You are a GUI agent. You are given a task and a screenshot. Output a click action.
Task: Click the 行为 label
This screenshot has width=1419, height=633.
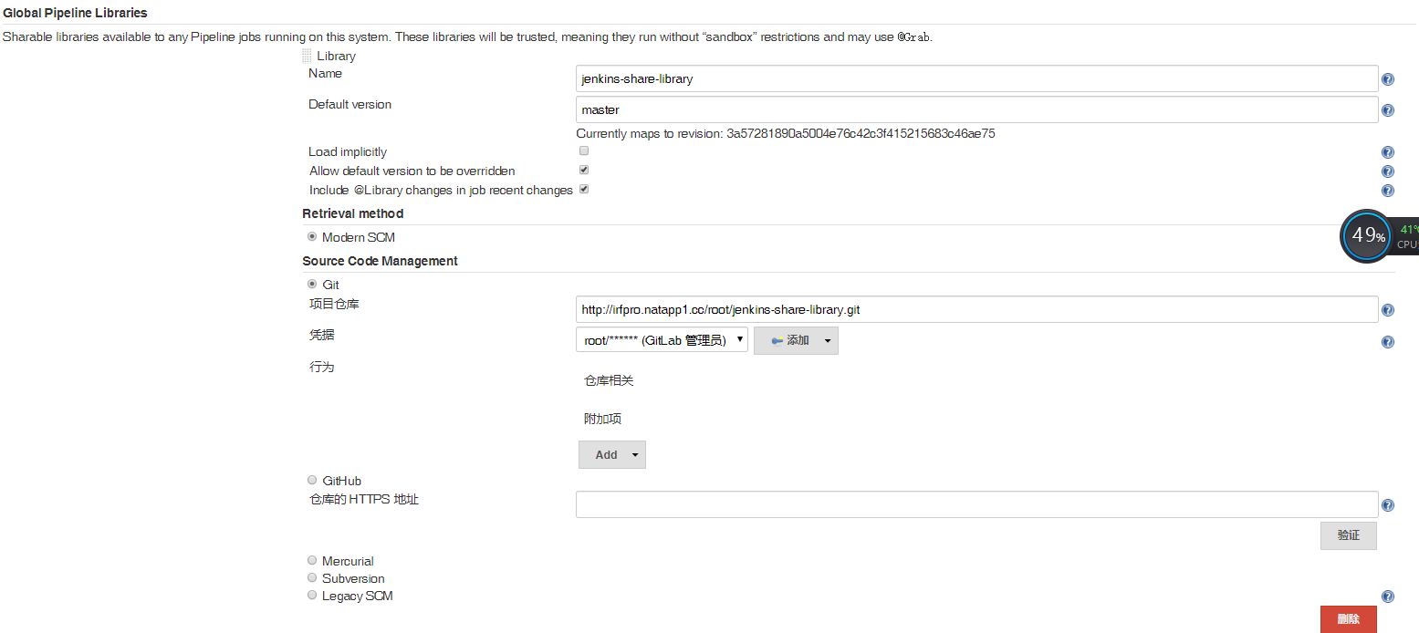(x=321, y=367)
